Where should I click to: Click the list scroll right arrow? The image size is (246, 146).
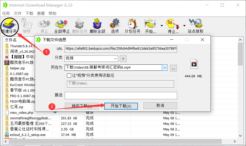point(235,141)
